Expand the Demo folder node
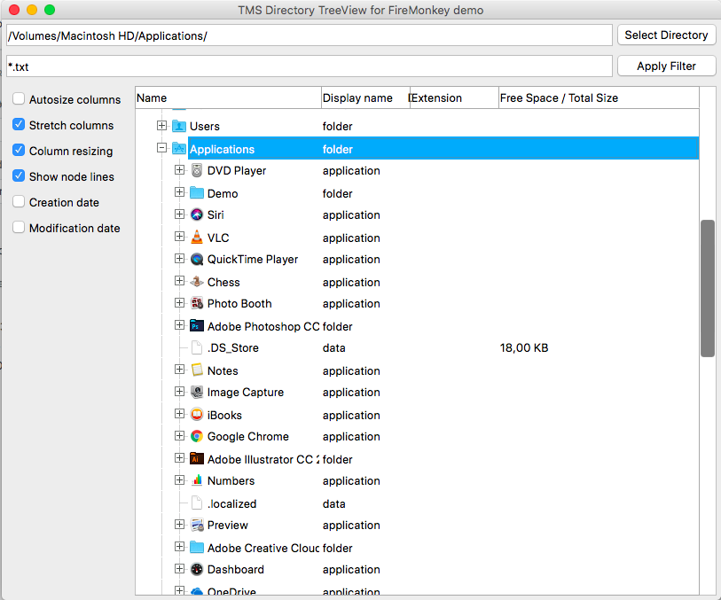Screen dimensions: 721x600 click(x=179, y=192)
